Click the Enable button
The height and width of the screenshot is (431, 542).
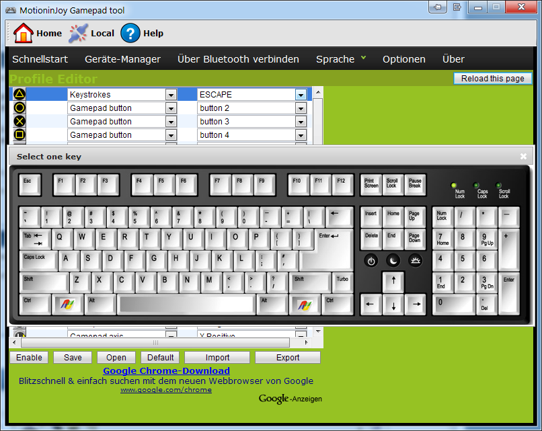click(29, 358)
